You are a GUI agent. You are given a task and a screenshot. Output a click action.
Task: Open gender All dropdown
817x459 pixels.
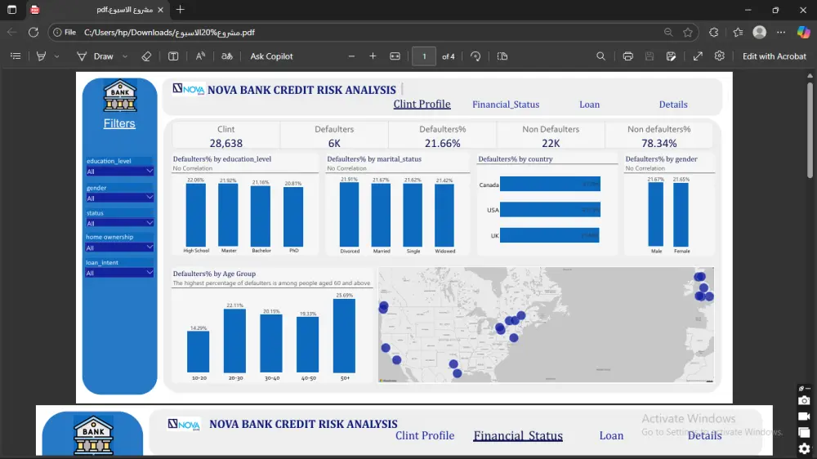(119, 198)
